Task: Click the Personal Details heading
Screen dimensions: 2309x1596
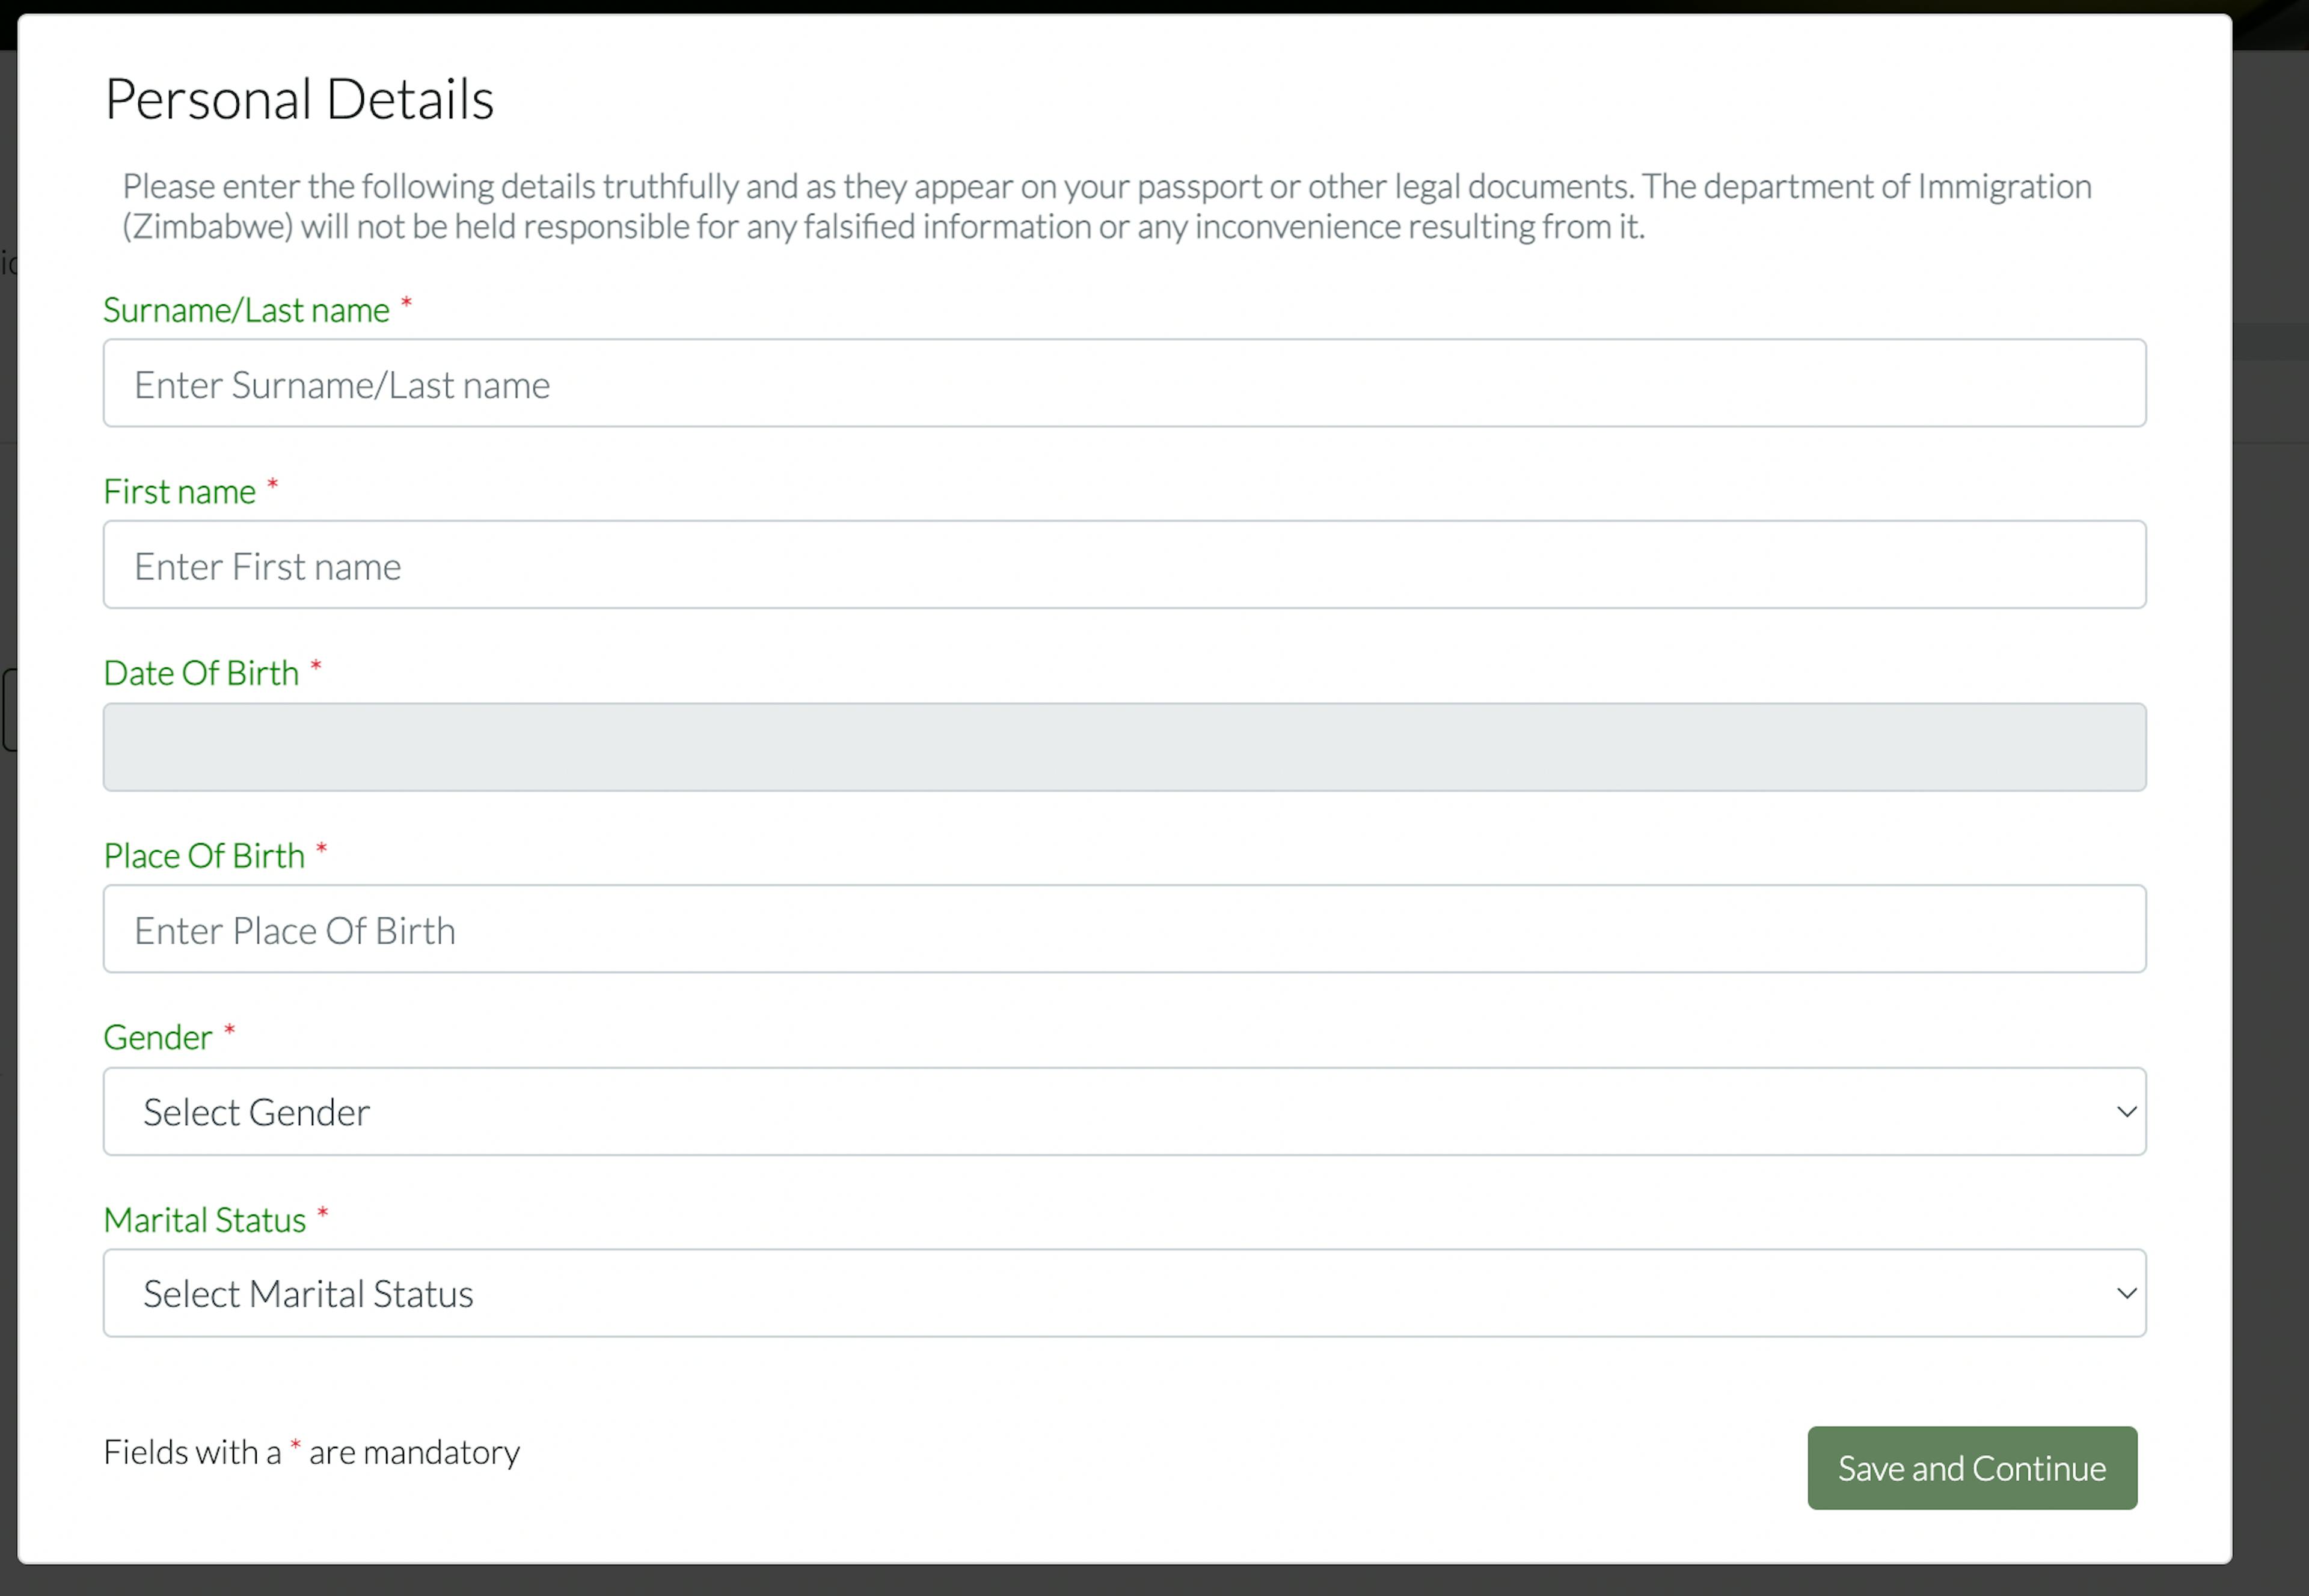Action: point(299,99)
